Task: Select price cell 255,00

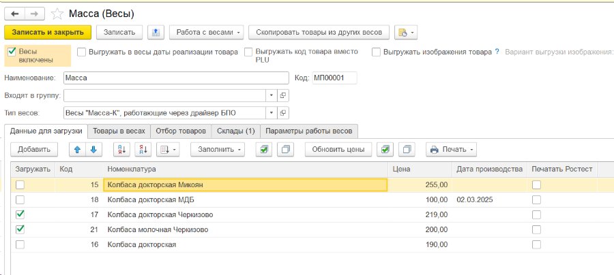Action: coord(420,184)
